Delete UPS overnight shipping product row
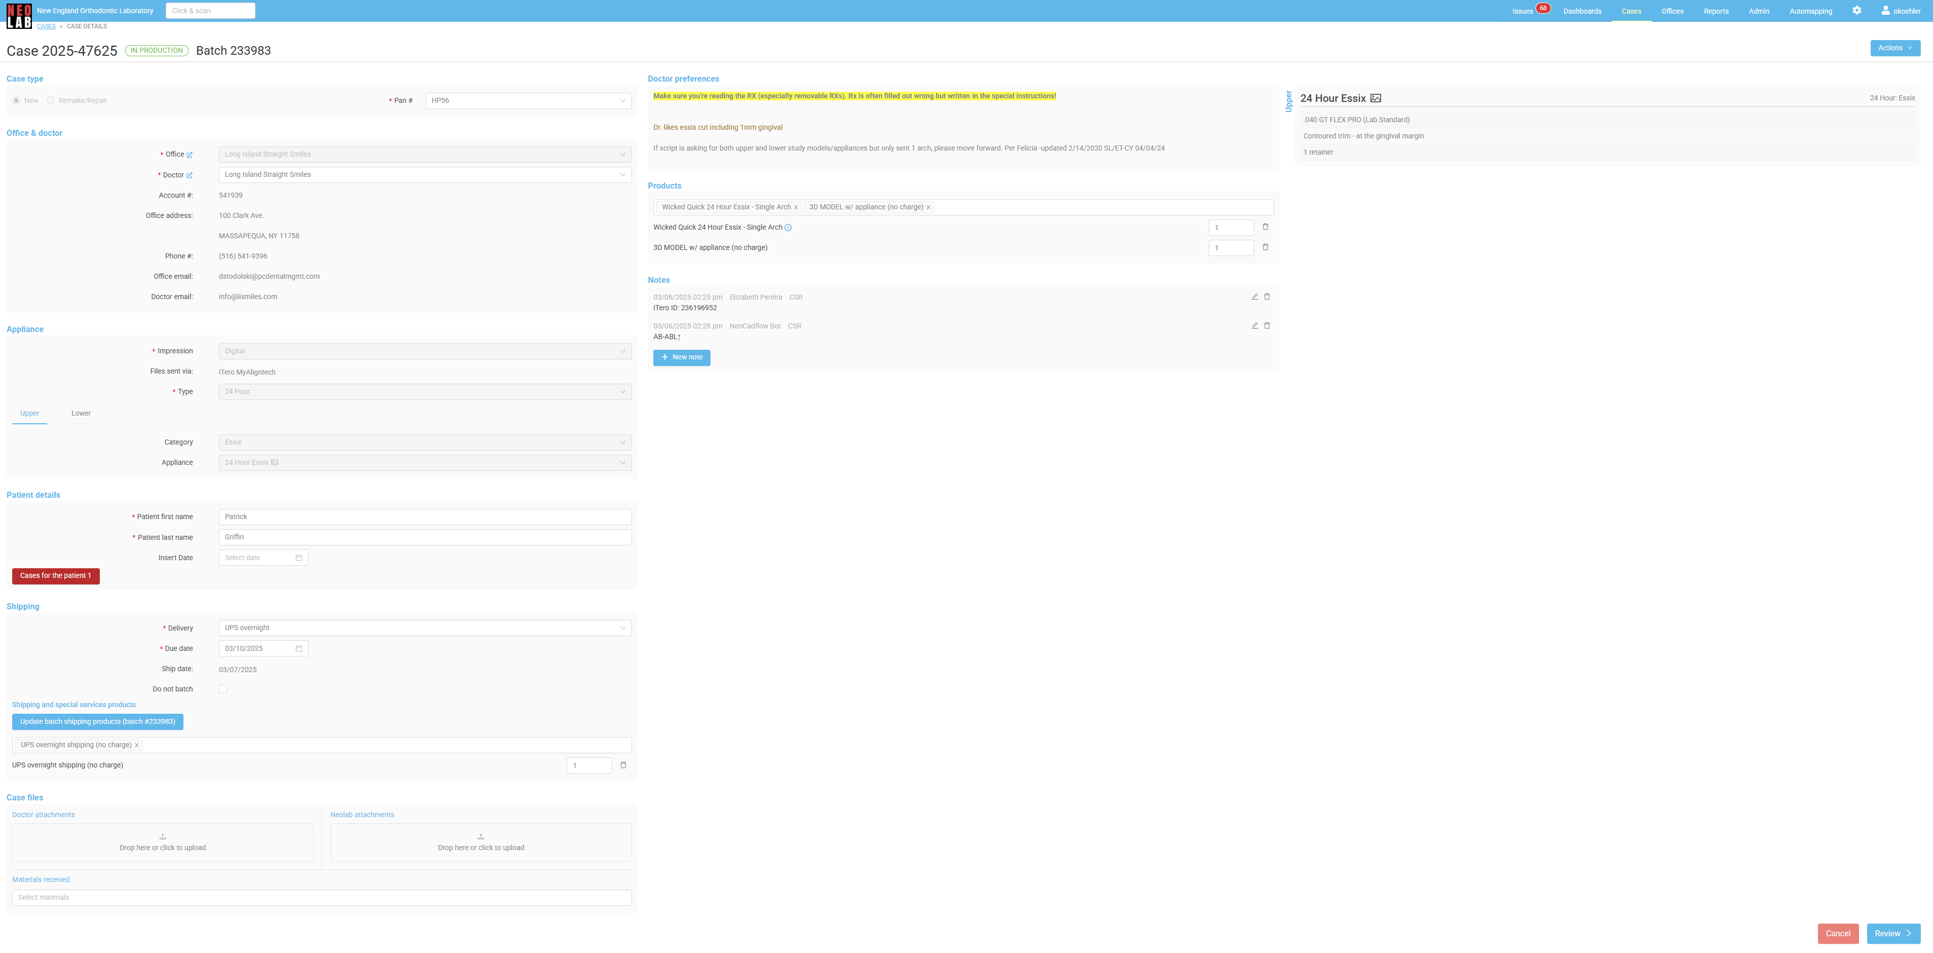Viewport: 1933px width, 953px height. coord(623,765)
